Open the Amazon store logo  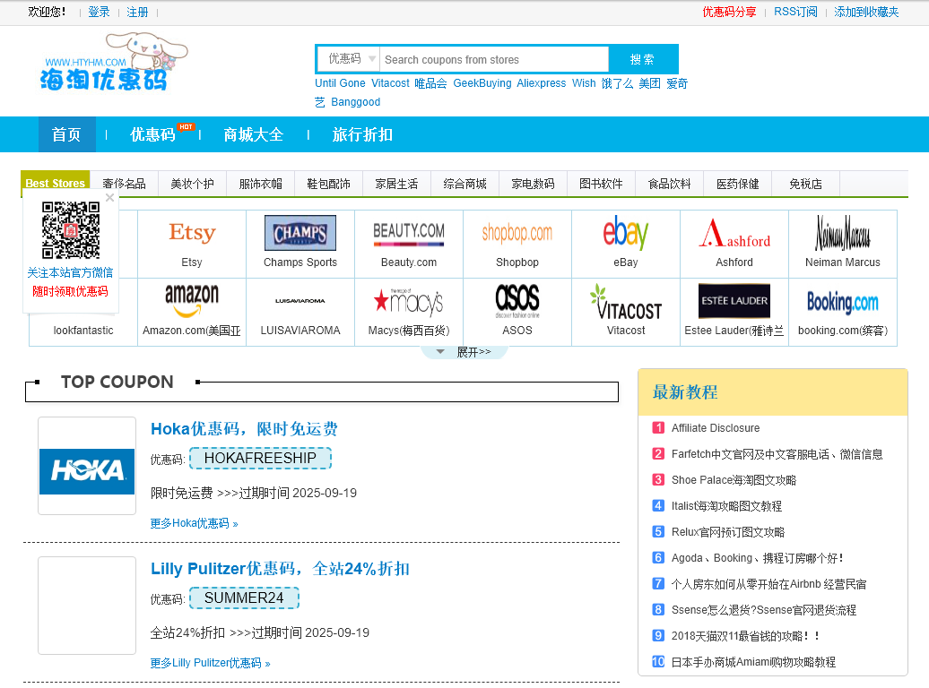pyautogui.click(x=192, y=301)
